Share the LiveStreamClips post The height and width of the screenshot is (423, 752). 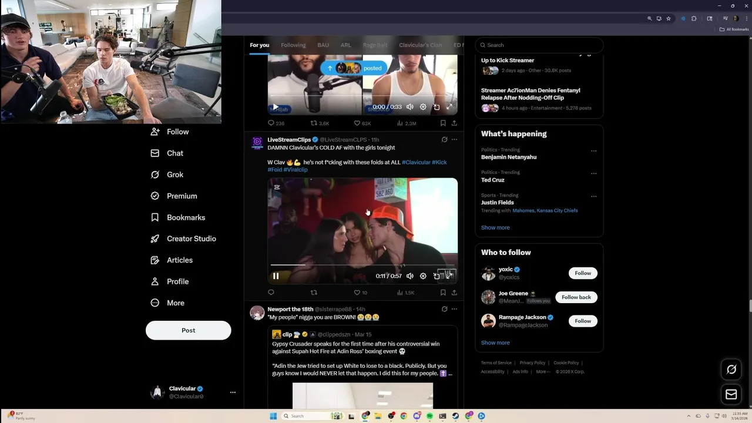pos(454,293)
